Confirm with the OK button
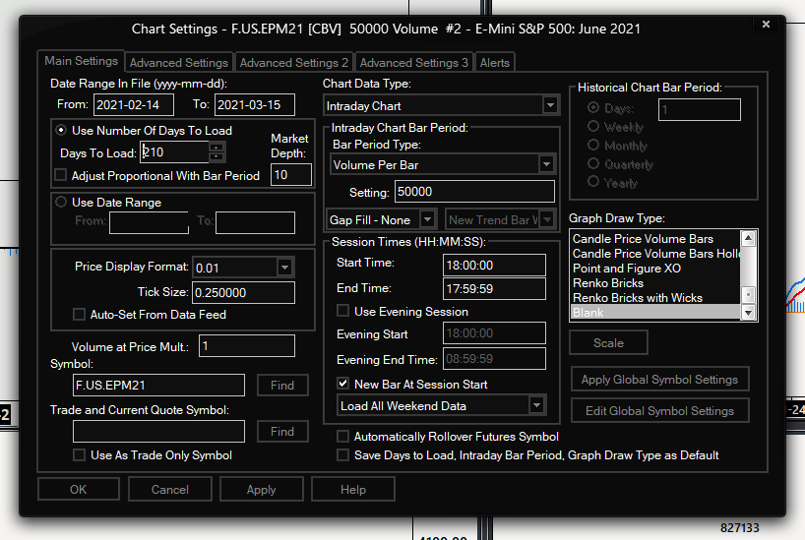Screen dimensions: 805x540 coord(79,489)
